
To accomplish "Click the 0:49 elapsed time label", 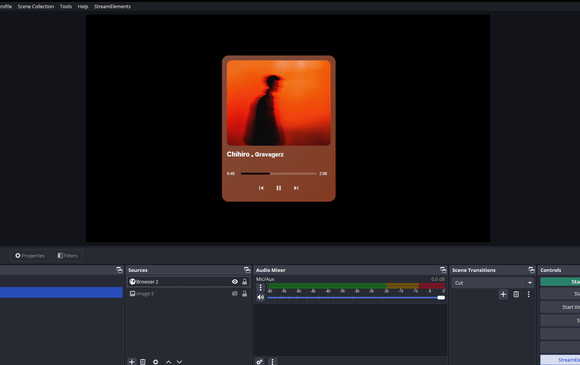I will (x=231, y=174).
